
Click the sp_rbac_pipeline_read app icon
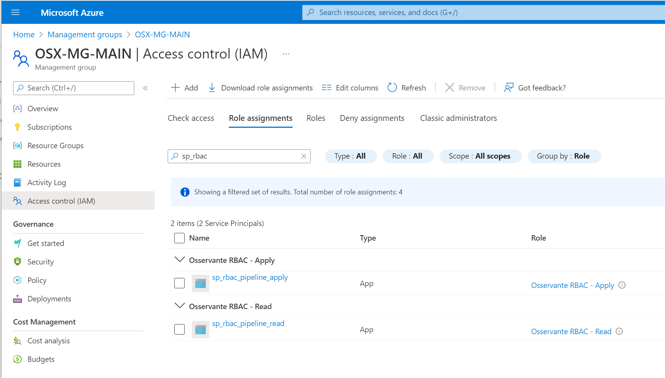[200, 329]
